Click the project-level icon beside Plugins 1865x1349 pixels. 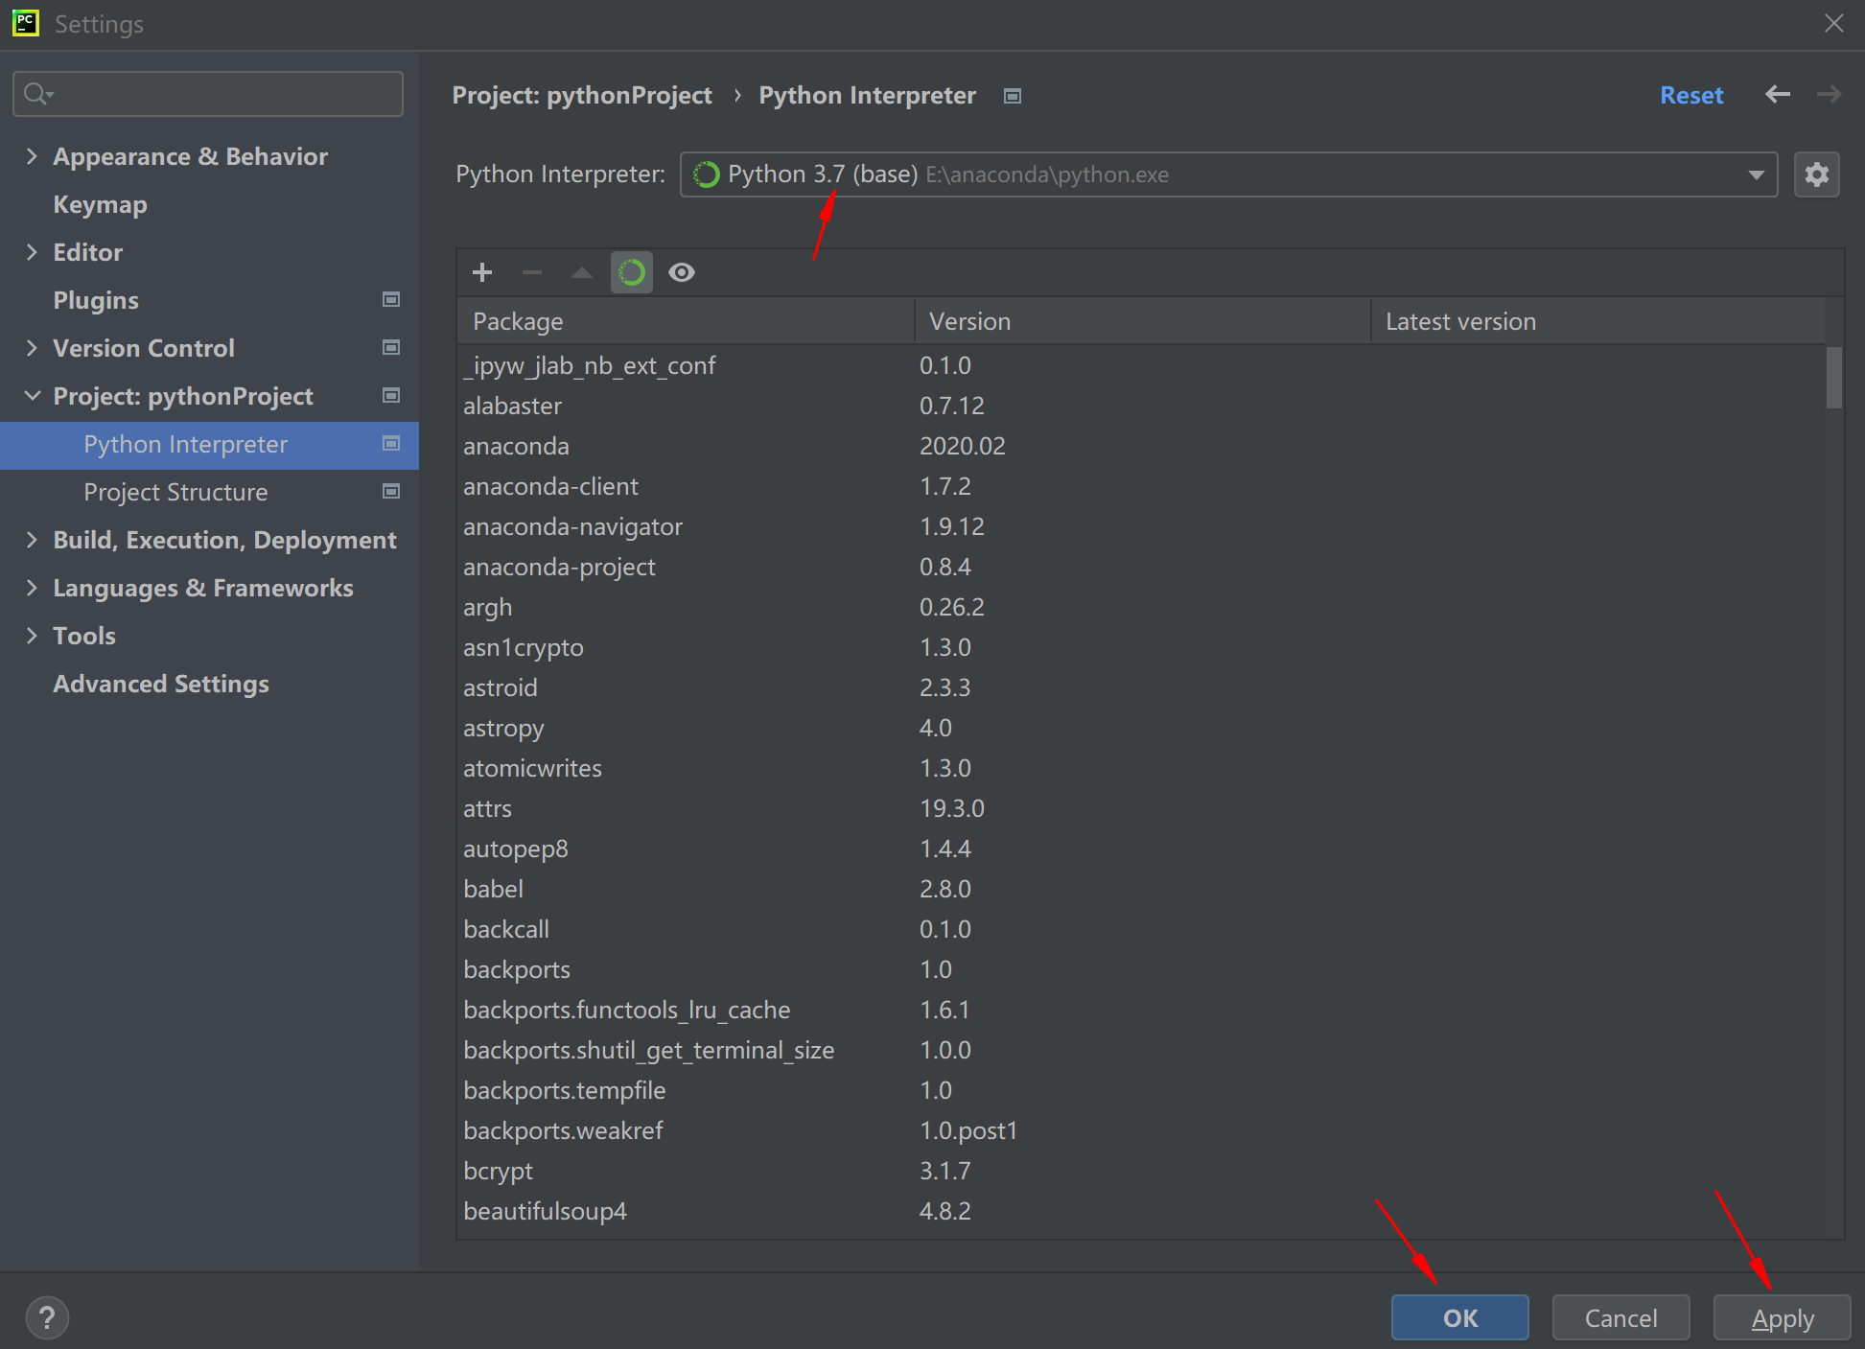391,300
